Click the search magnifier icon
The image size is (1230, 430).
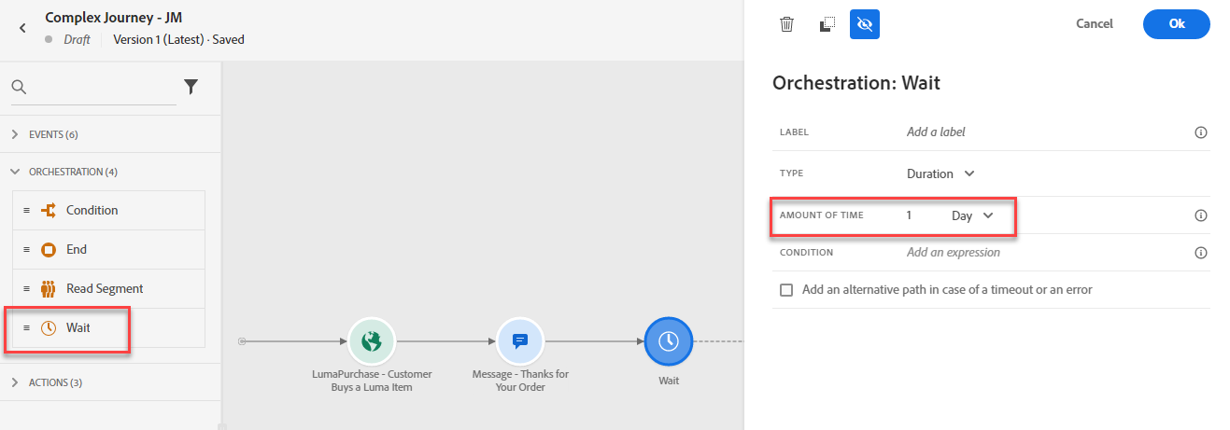[x=20, y=87]
